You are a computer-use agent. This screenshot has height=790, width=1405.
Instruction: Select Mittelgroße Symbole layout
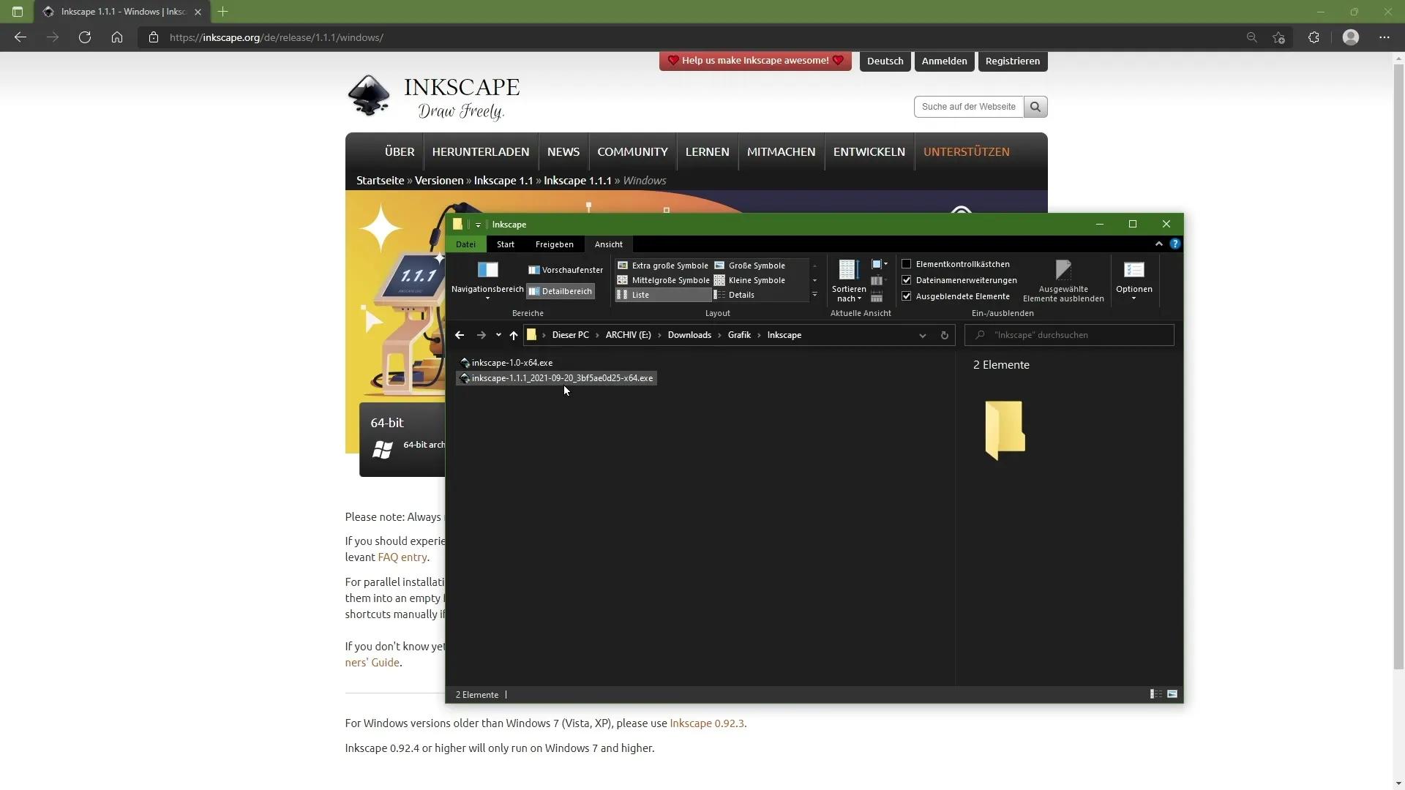pyautogui.click(x=664, y=280)
